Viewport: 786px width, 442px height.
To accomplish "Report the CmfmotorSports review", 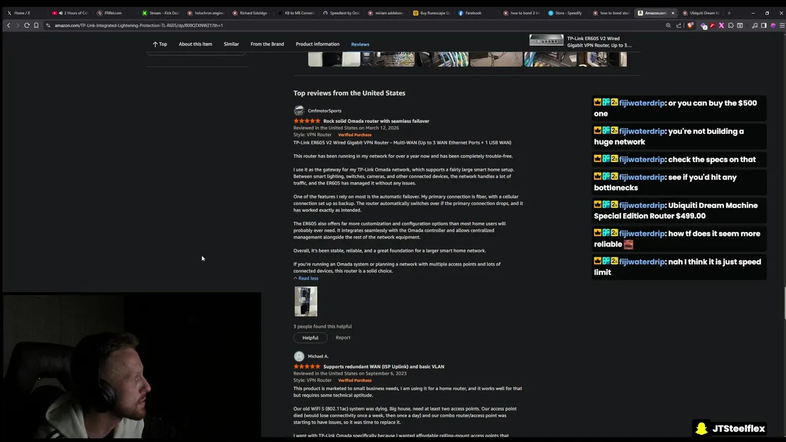I will (343, 338).
